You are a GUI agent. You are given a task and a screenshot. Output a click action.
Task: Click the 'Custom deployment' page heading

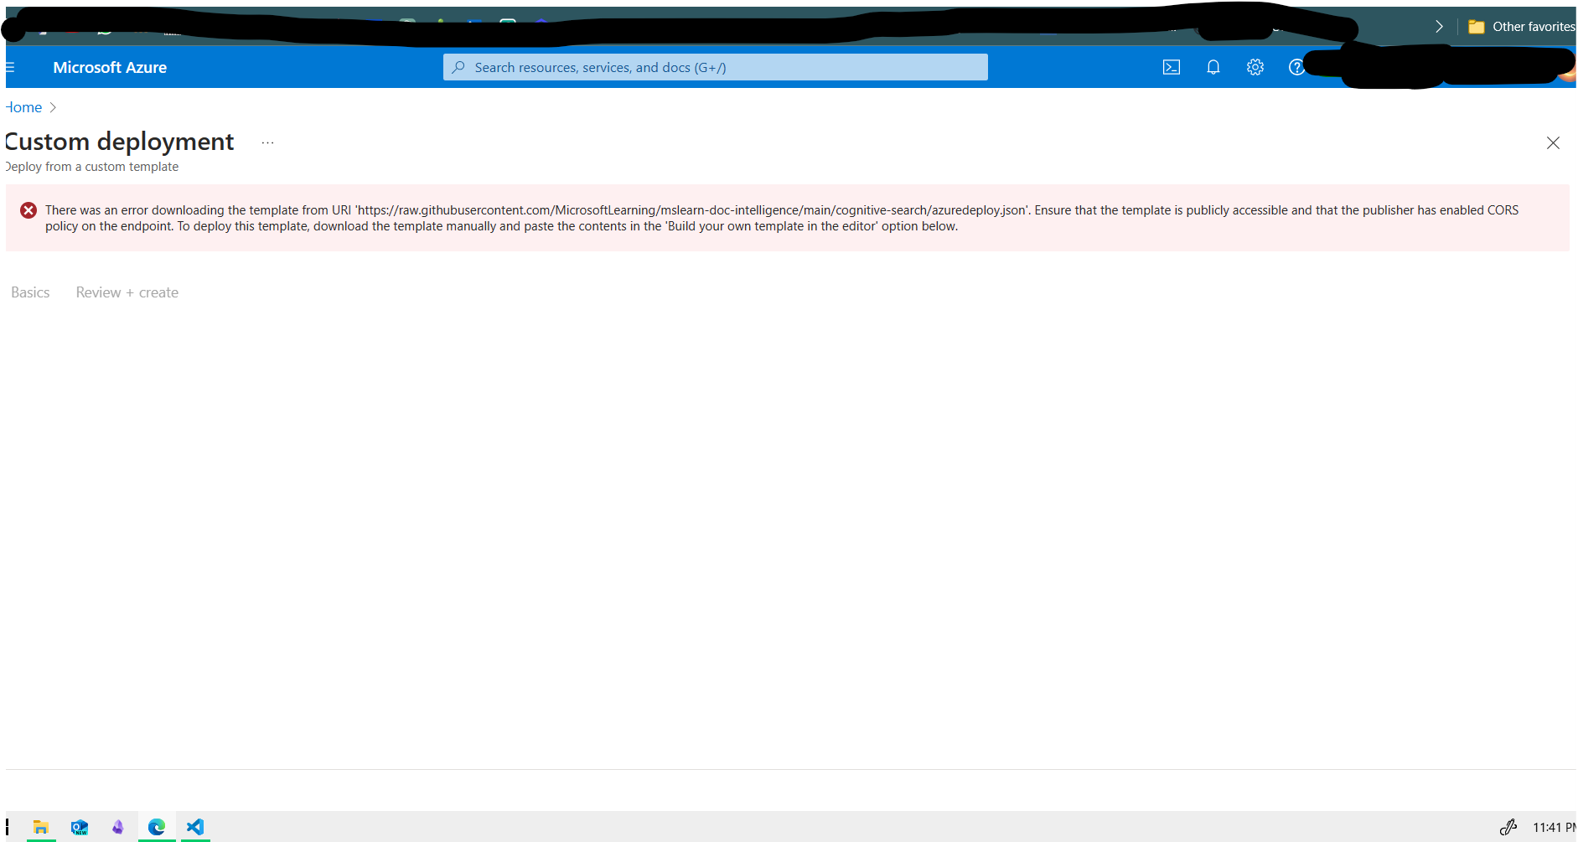point(120,142)
